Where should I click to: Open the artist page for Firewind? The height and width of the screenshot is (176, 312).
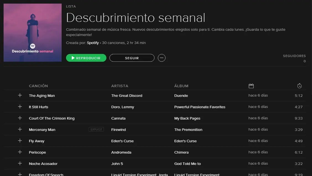(119, 130)
